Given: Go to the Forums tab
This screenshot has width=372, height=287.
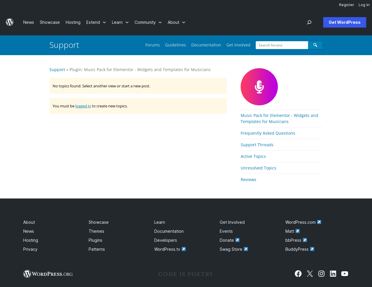Looking at the screenshot, I should click(153, 45).
